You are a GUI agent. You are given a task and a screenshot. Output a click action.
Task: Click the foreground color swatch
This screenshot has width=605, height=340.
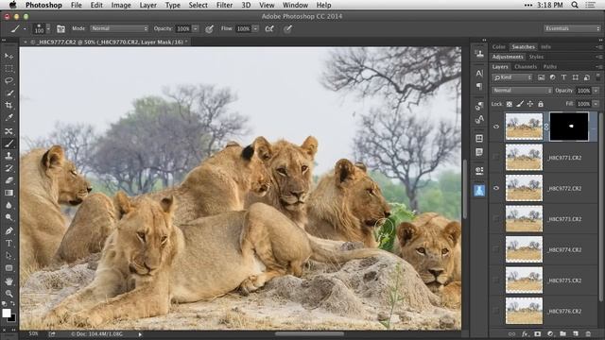7,313
